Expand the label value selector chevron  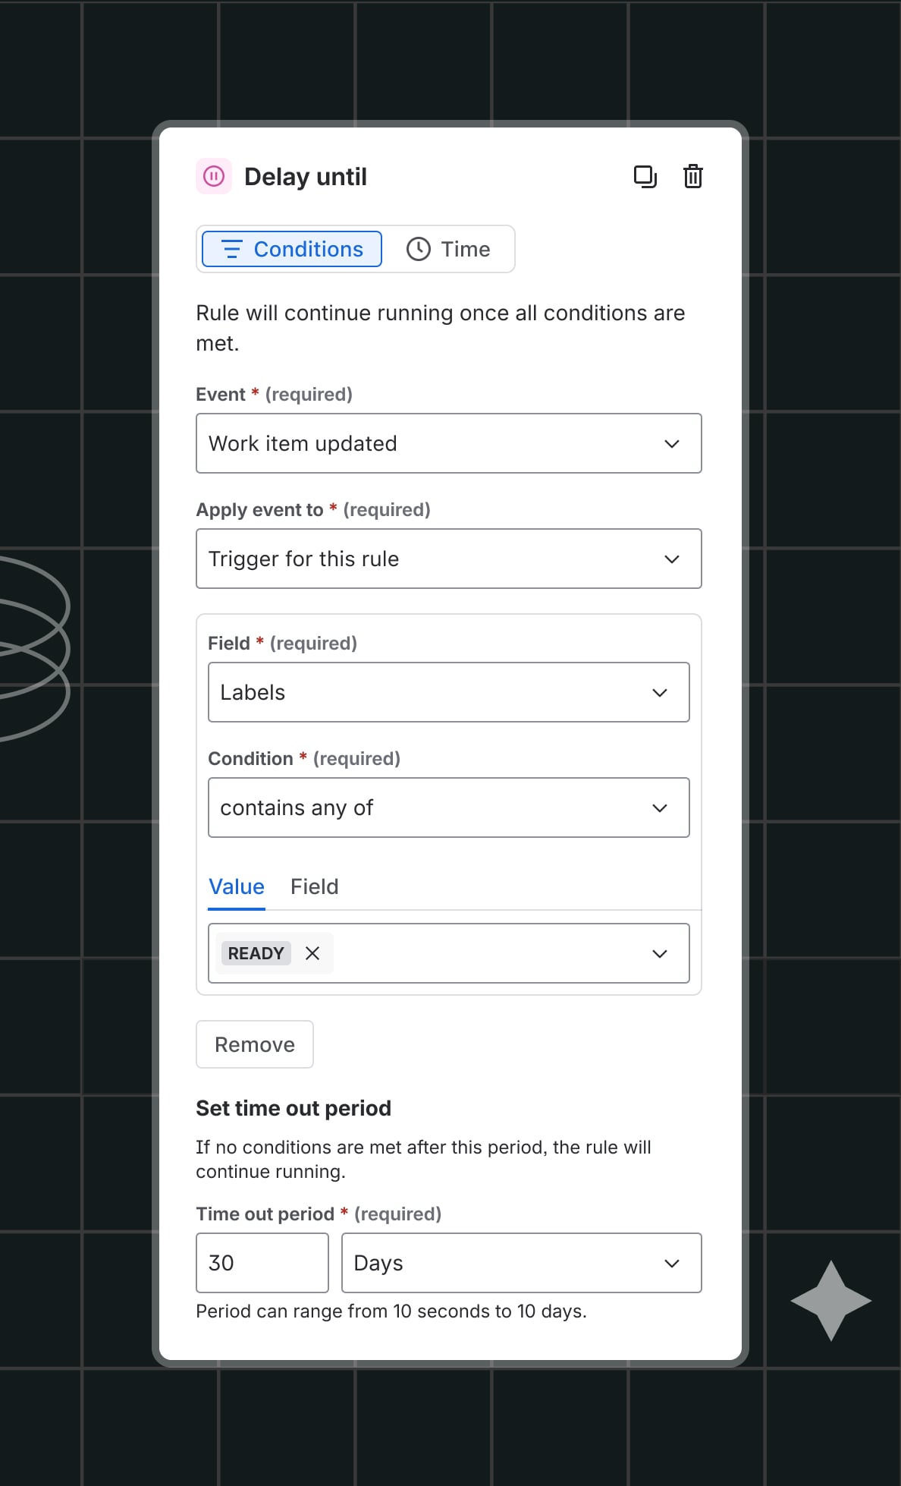click(660, 953)
